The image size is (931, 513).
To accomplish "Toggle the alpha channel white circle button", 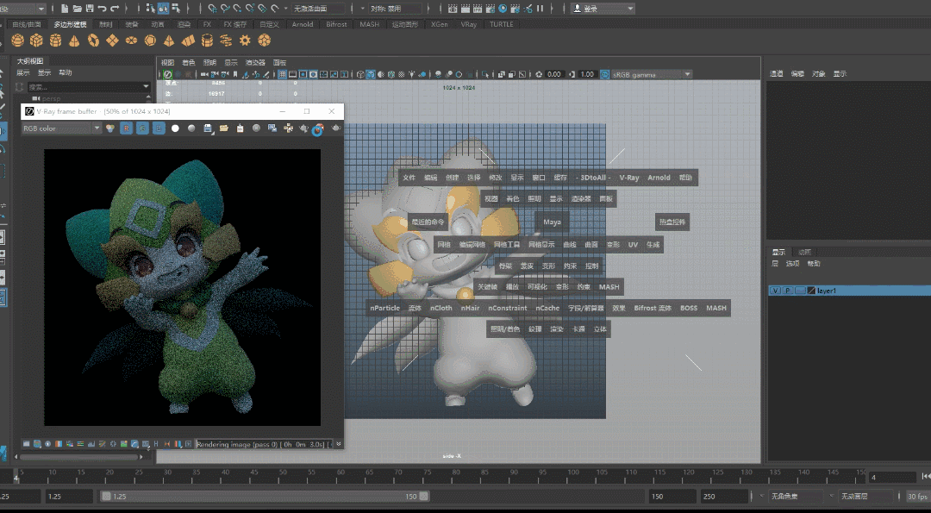I will pyautogui.click(x=175, y=128).
